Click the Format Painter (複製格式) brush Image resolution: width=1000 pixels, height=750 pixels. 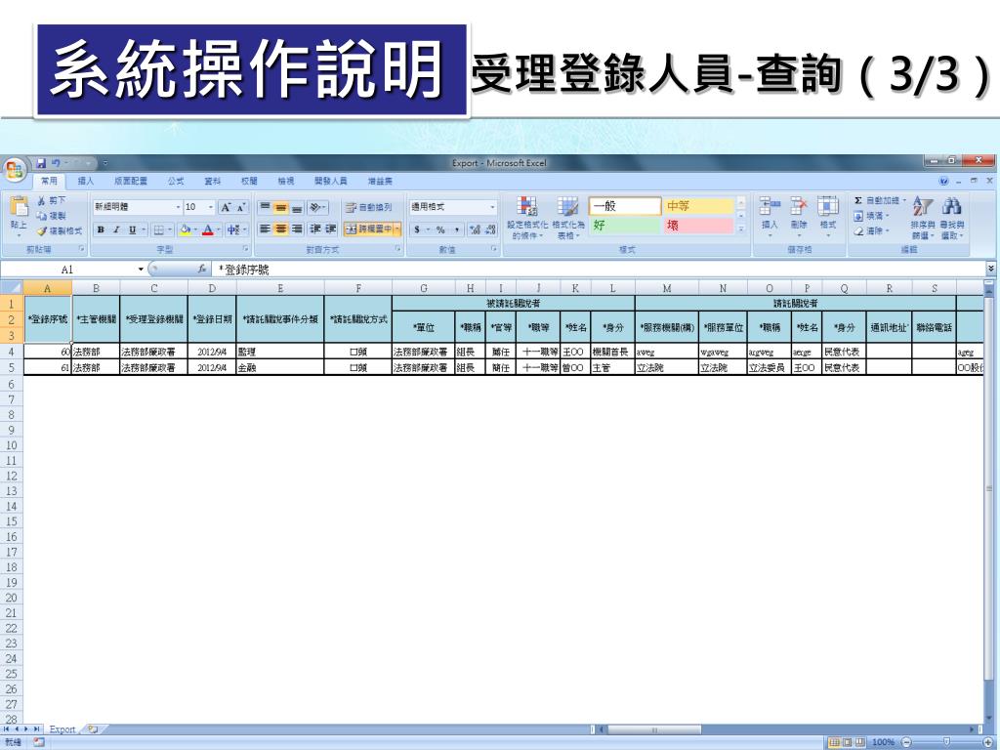click(41, 230)
